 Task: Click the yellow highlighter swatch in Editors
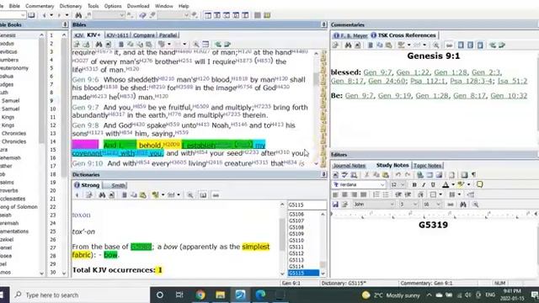point(462,185)
